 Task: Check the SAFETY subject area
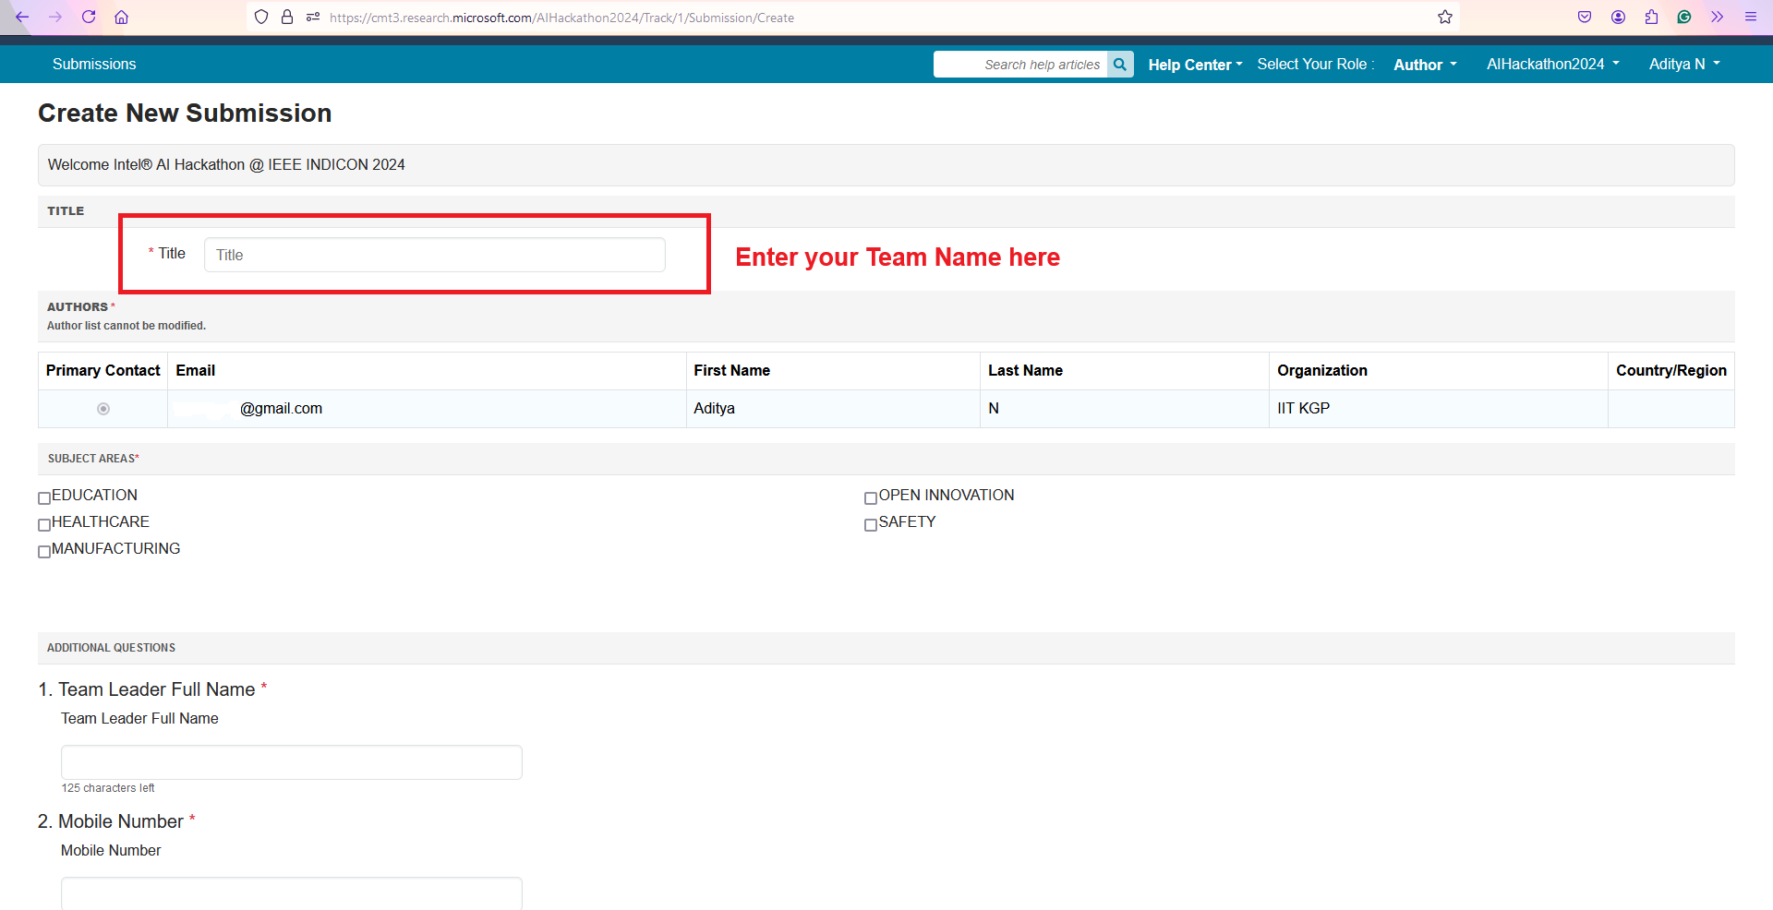(x=871, y=525)
